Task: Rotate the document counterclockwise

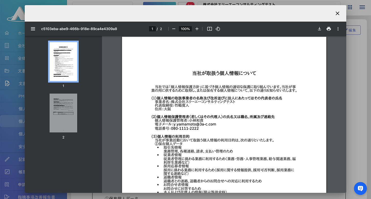Action: pos(218,29)
